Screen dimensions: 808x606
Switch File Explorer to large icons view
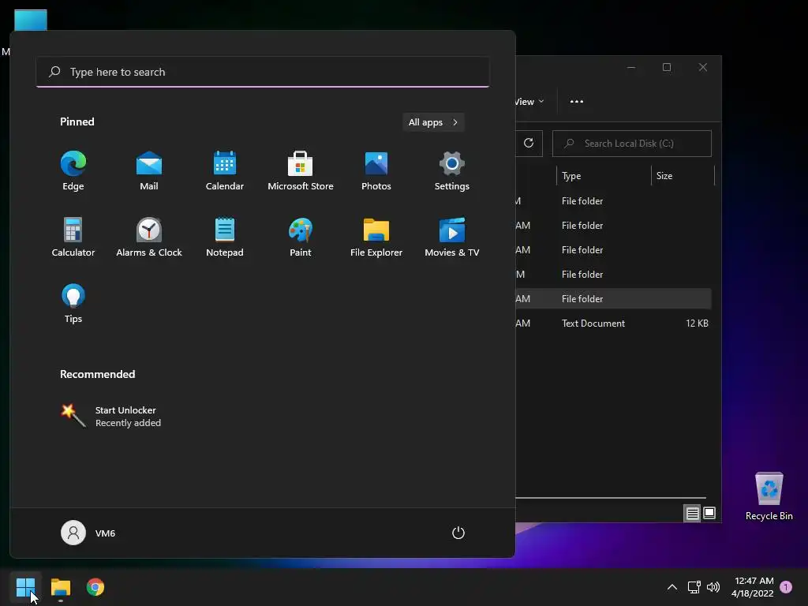pyautogui.click(x=709, y=513)
